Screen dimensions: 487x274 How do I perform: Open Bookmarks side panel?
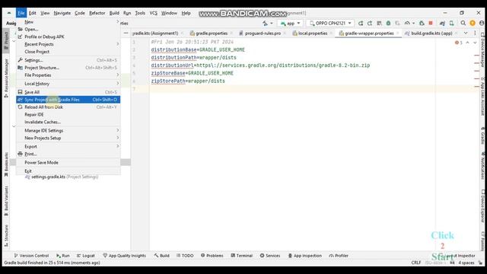[x=6, y=164]
